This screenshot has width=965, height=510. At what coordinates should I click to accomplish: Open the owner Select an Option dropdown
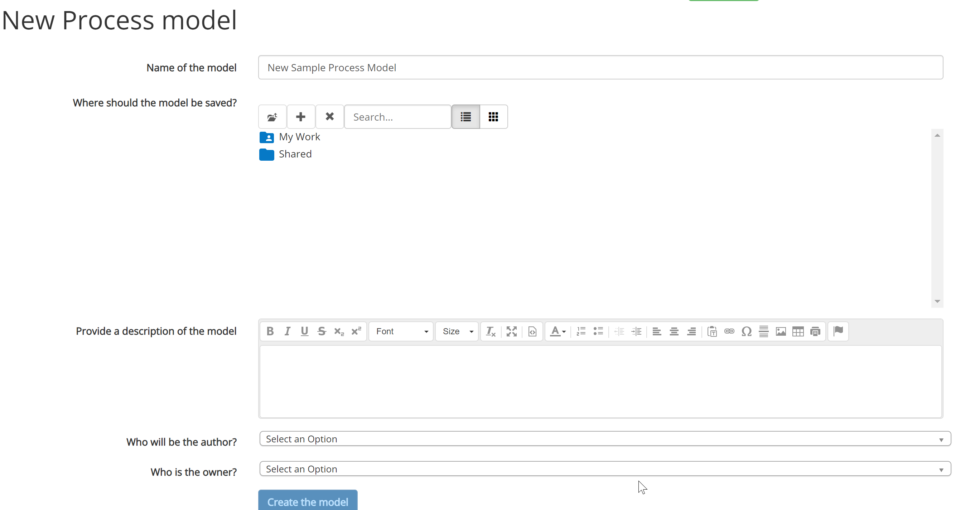coord(605,469)
